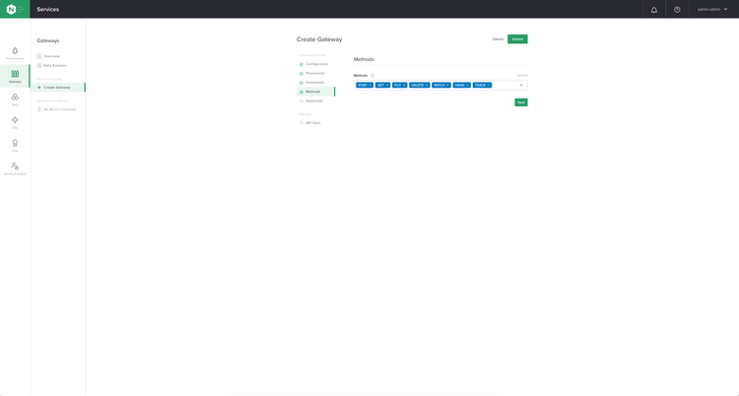The width and height of the screenshot is (739, 396).
Task: Click the Services title in header
Action: tap(48, 10)
